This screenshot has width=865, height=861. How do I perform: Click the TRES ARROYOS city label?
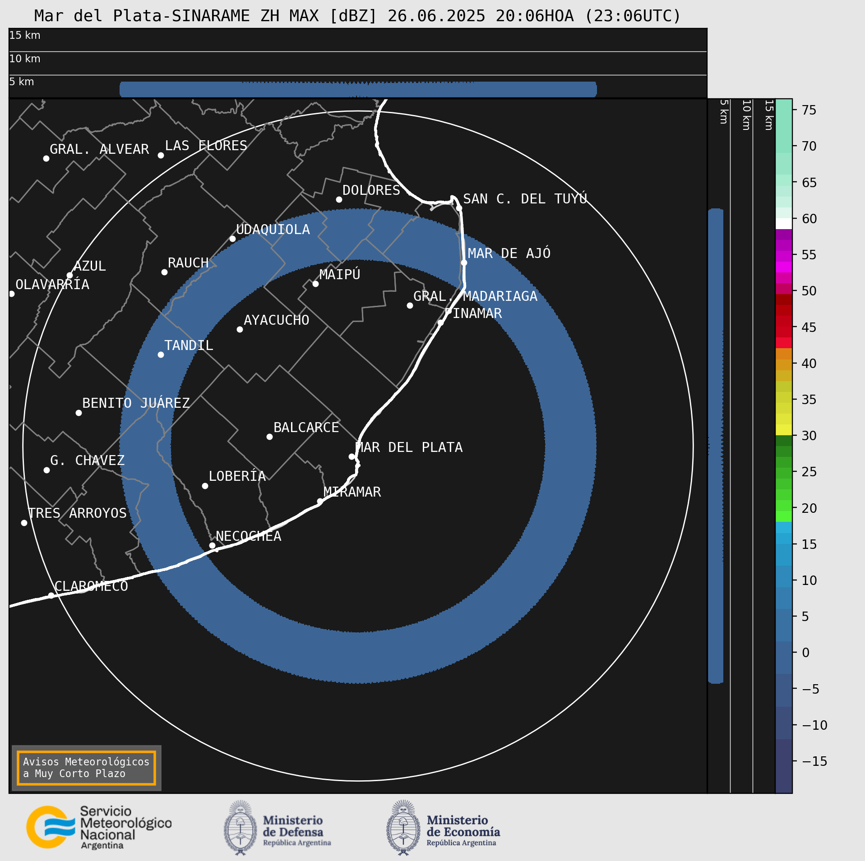(x=77, y=513)
